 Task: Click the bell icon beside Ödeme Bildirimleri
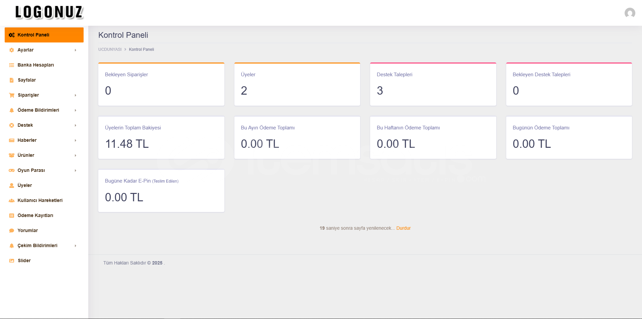point(12,110)
